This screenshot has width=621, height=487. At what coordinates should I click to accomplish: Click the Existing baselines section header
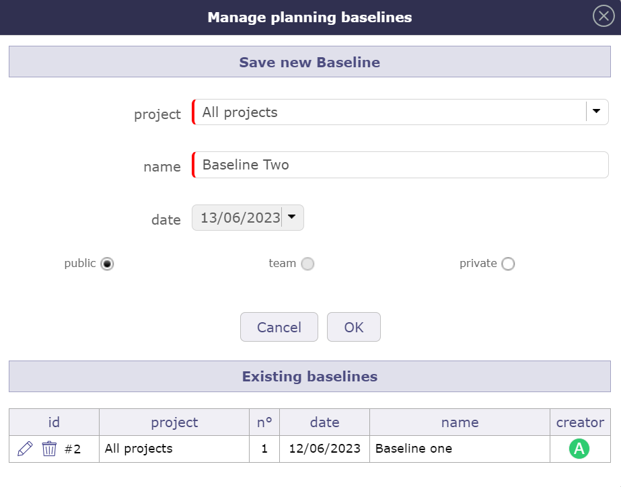click(x=309, y=376)
